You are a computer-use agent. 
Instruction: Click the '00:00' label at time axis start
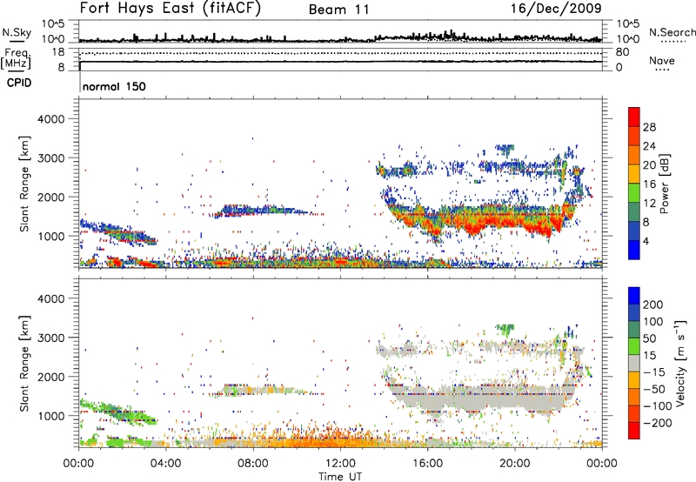[x=78, y=464]
